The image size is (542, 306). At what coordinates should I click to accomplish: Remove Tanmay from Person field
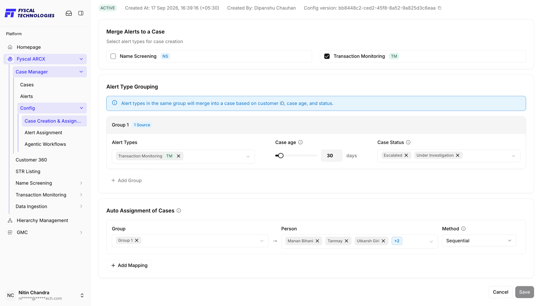click(x=346, y=241)
